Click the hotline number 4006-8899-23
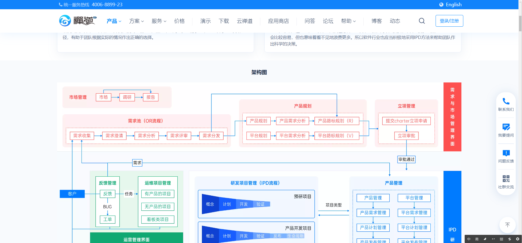522x243 pixels. [x=107, y=5]
